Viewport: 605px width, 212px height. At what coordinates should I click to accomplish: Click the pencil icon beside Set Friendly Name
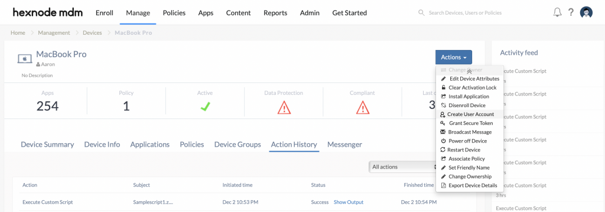(x=443, y=167)
